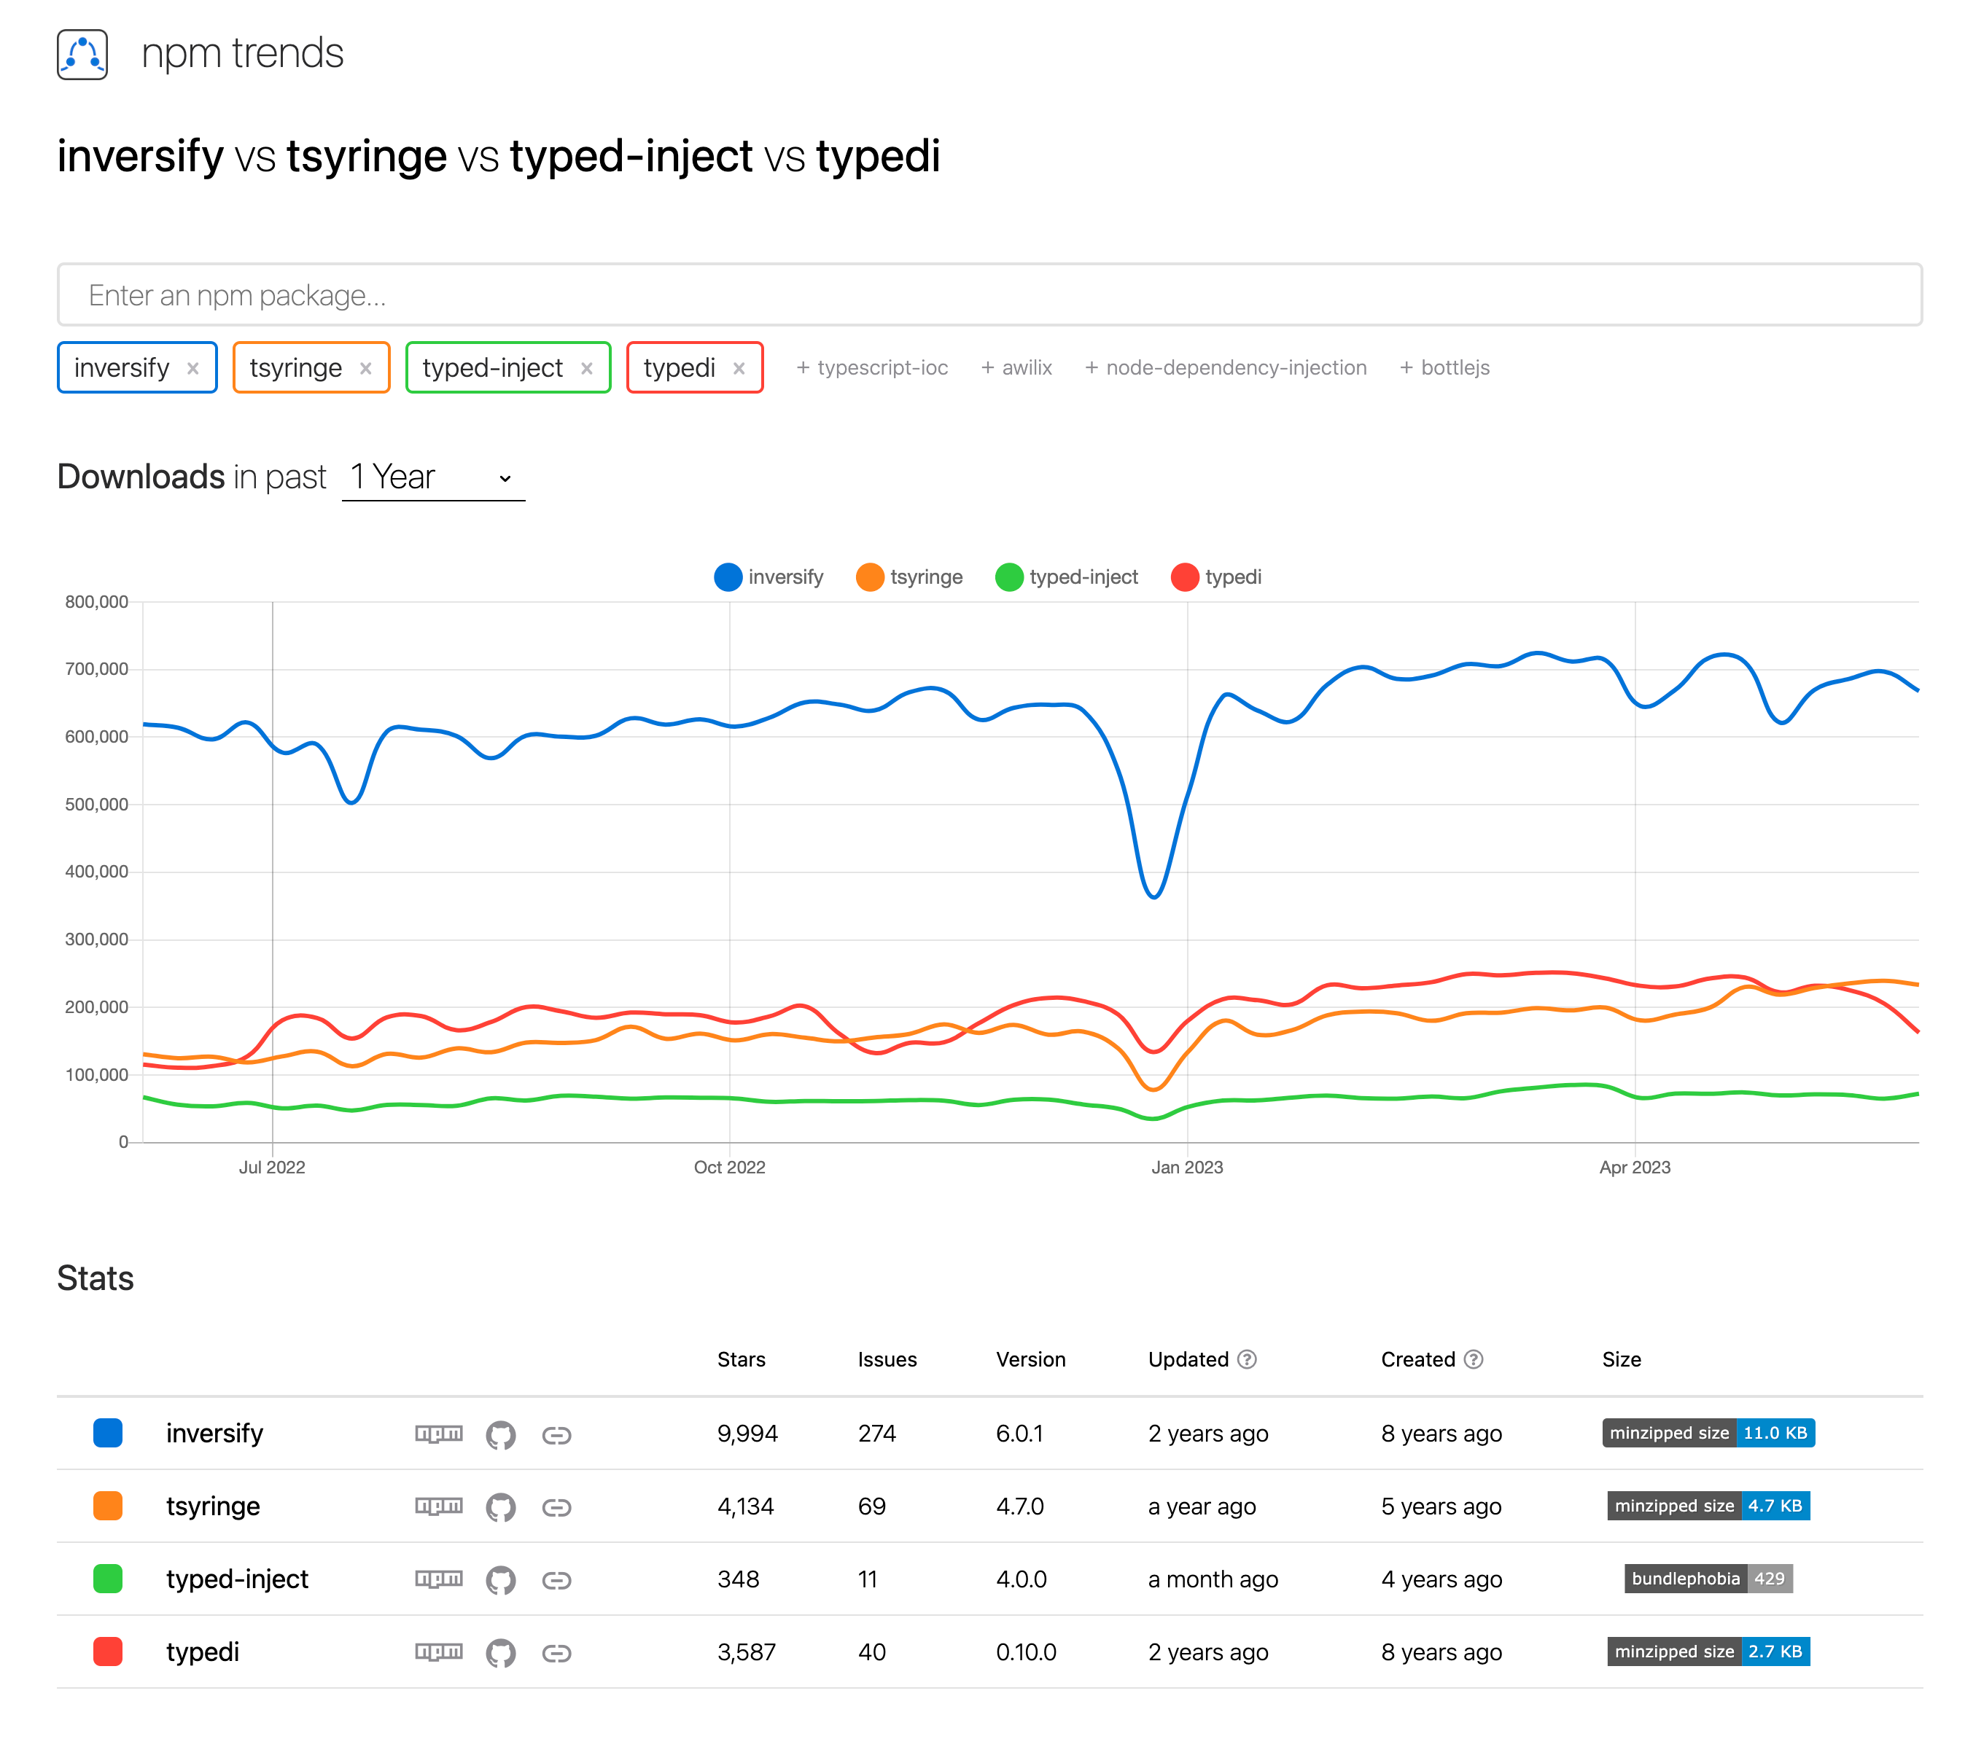Click the Stars column header
The width and height of the screenshot is (1965, 1755).
[x=741, y=1360]
